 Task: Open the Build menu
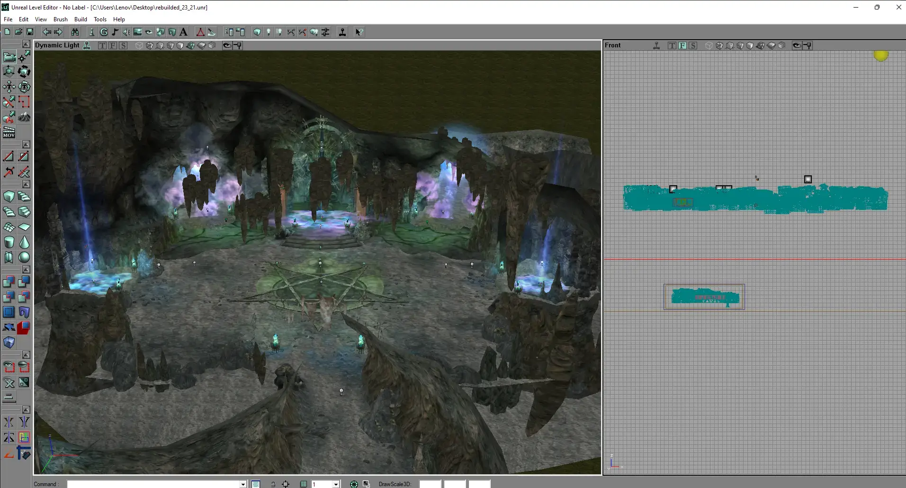coord(81,19)
